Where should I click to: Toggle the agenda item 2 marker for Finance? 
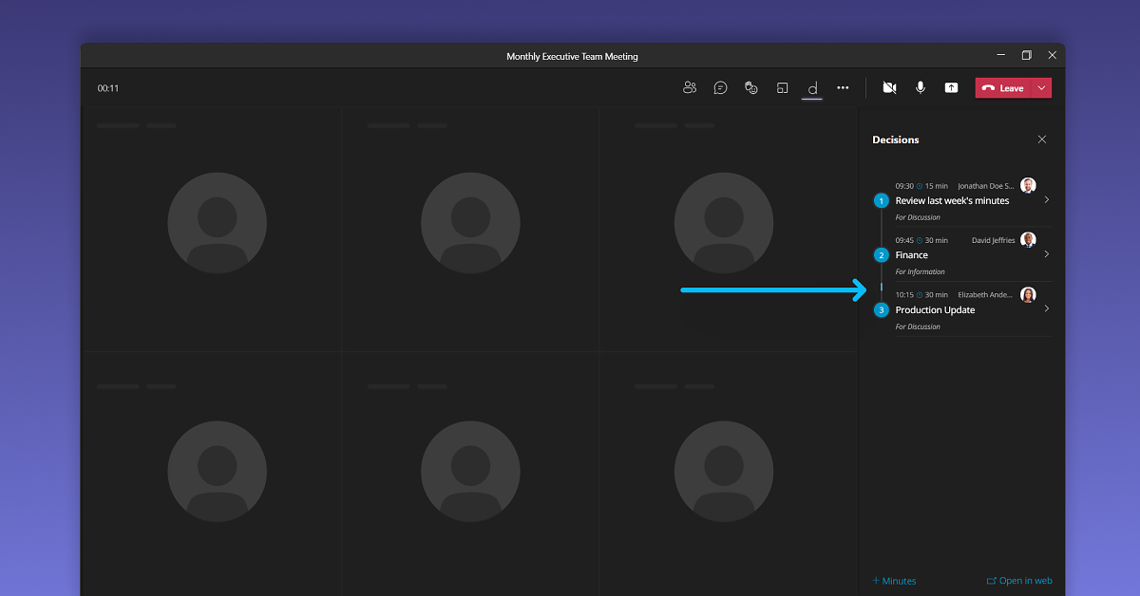[881, 254]
